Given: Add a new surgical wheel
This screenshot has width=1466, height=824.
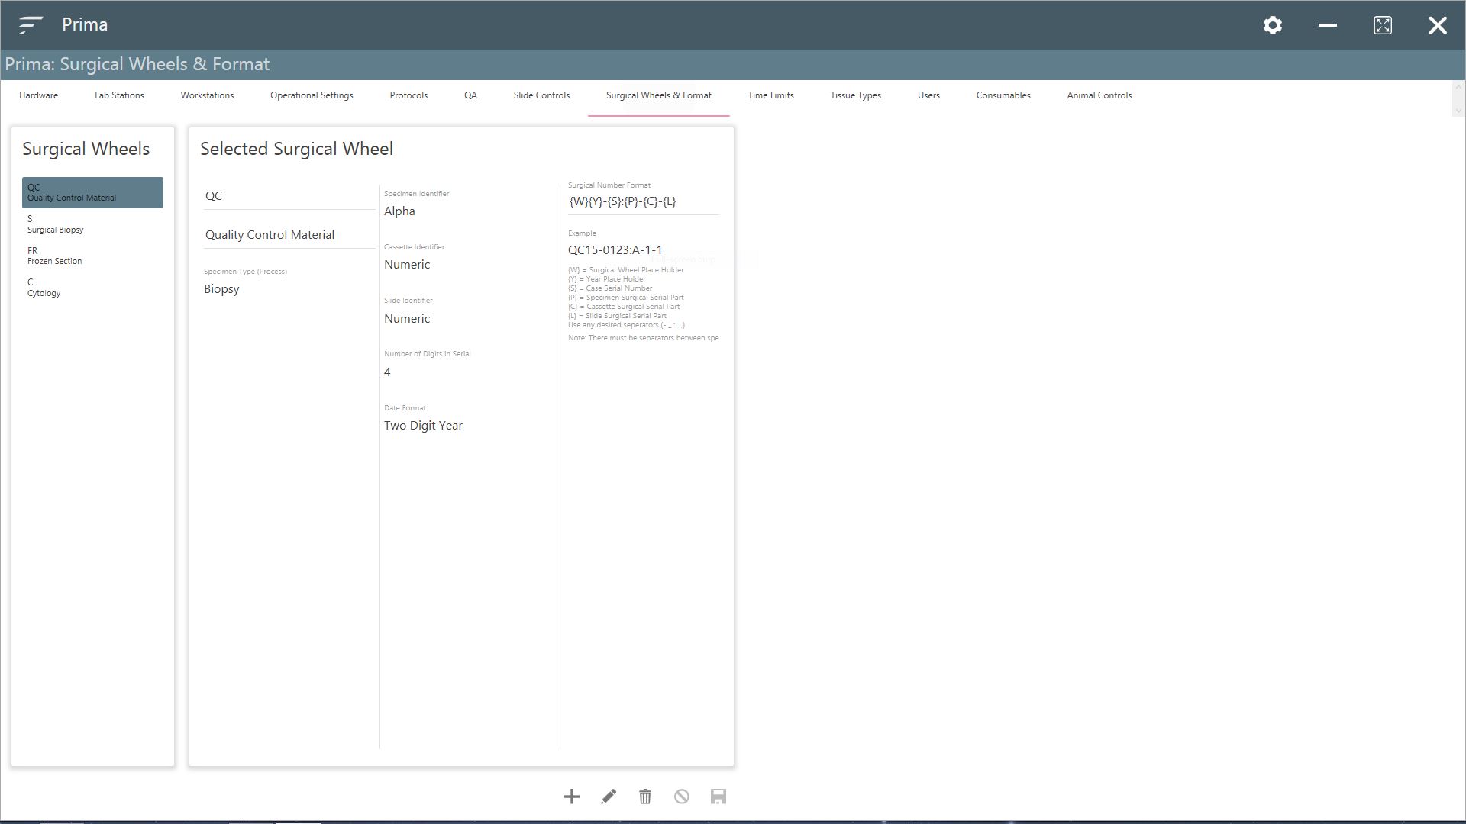Looking at the screenshot, I should [x=572, y=797].
